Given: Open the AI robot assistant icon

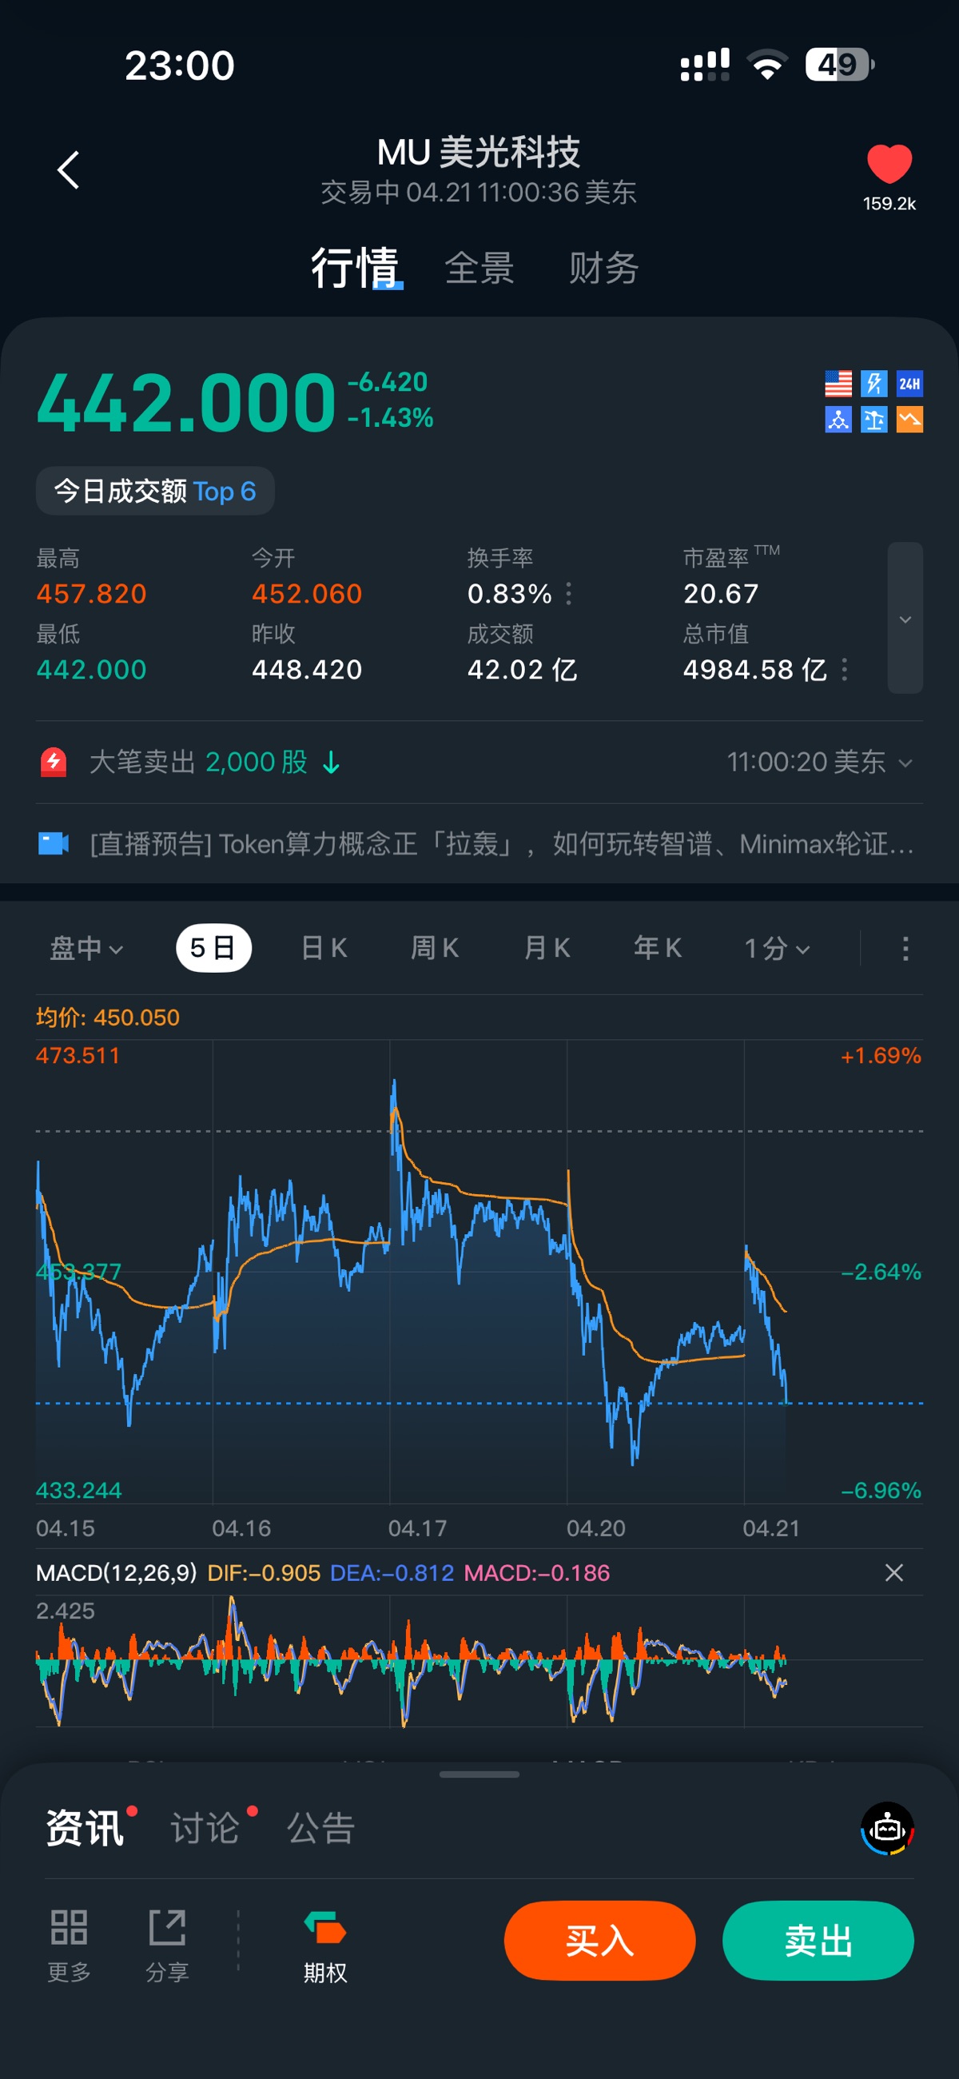Looking at the screenshot, I should point(886,1828).
